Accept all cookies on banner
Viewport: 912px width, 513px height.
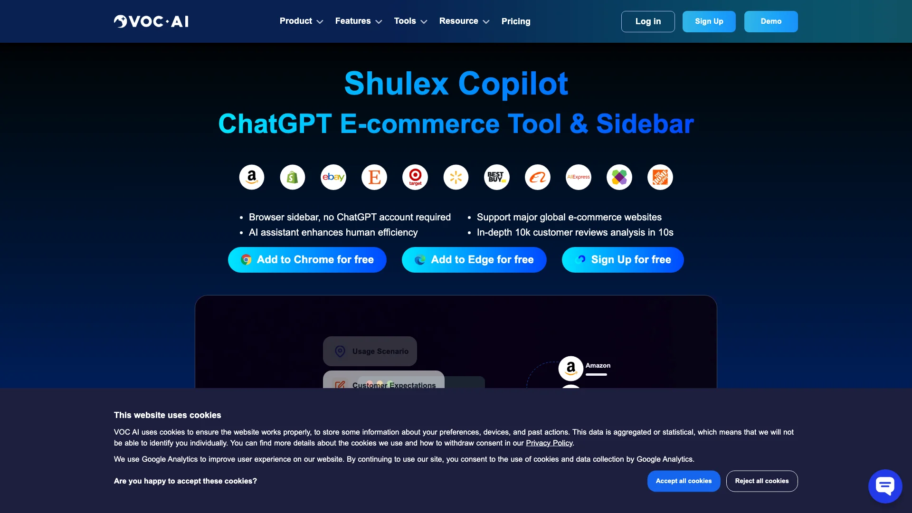point(683,480)
